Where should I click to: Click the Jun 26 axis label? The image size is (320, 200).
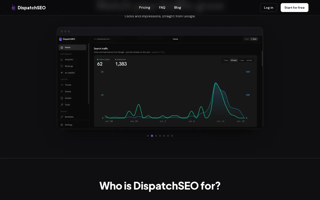134,121
